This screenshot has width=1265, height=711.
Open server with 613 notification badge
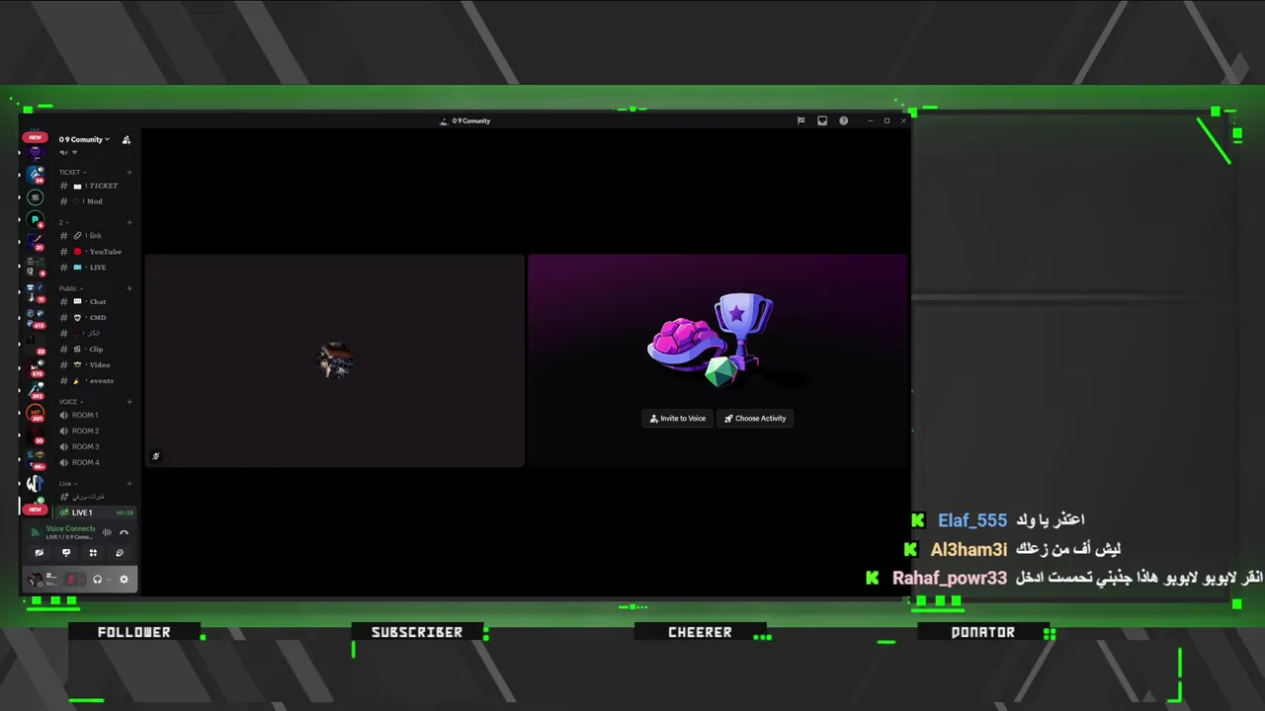36,318
